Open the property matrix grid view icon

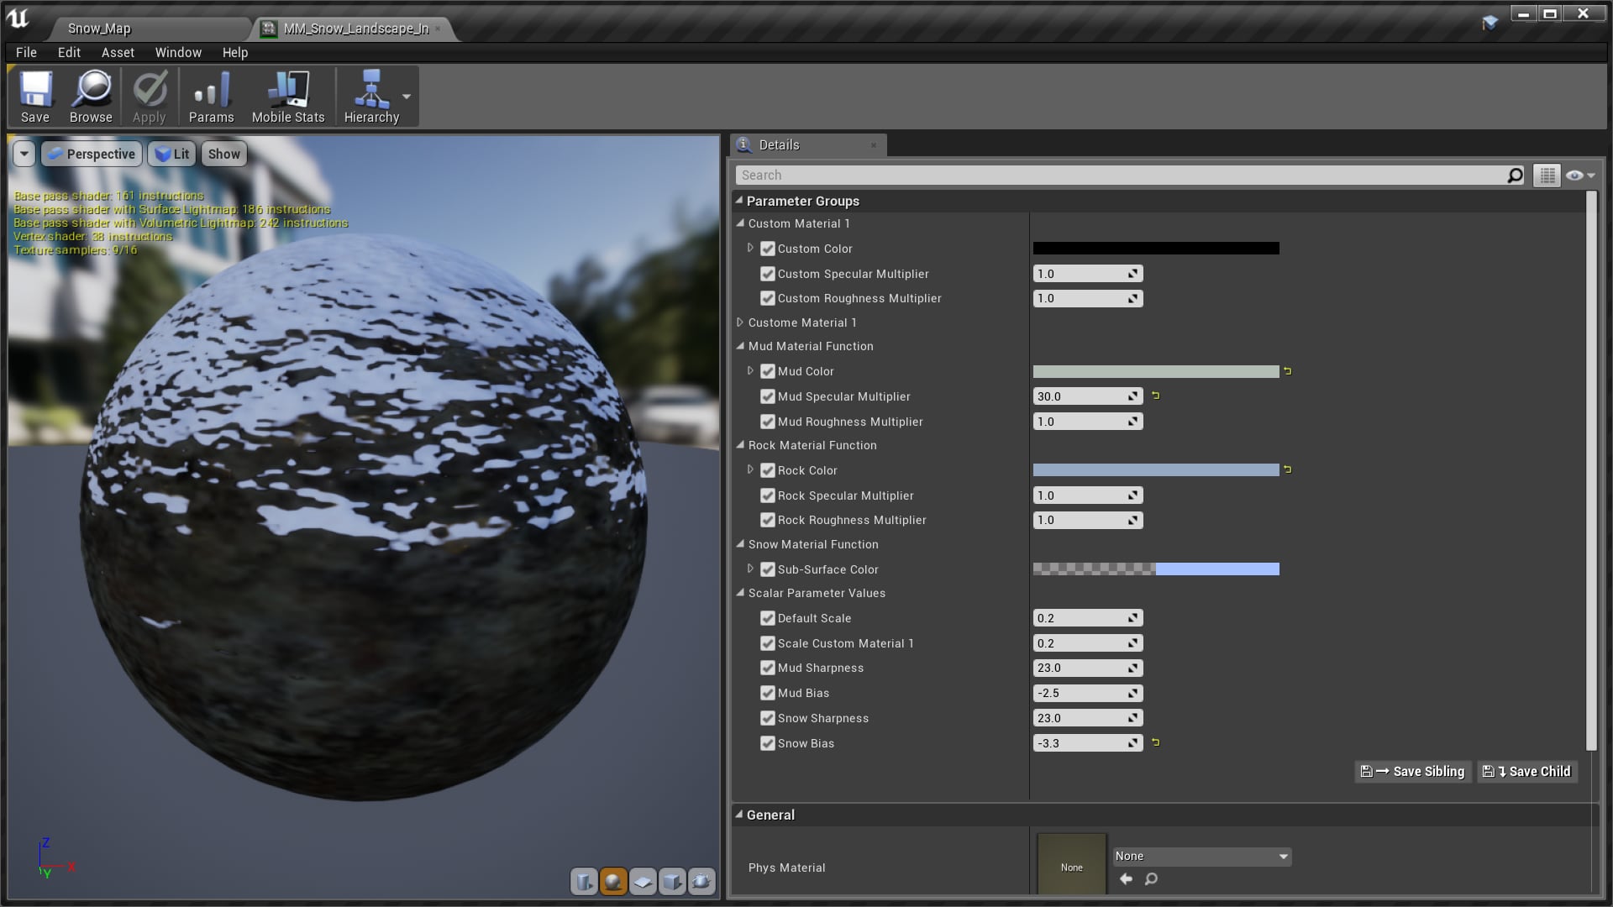tap(1547, 175)
